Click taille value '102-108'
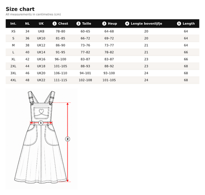 point(85,80)
